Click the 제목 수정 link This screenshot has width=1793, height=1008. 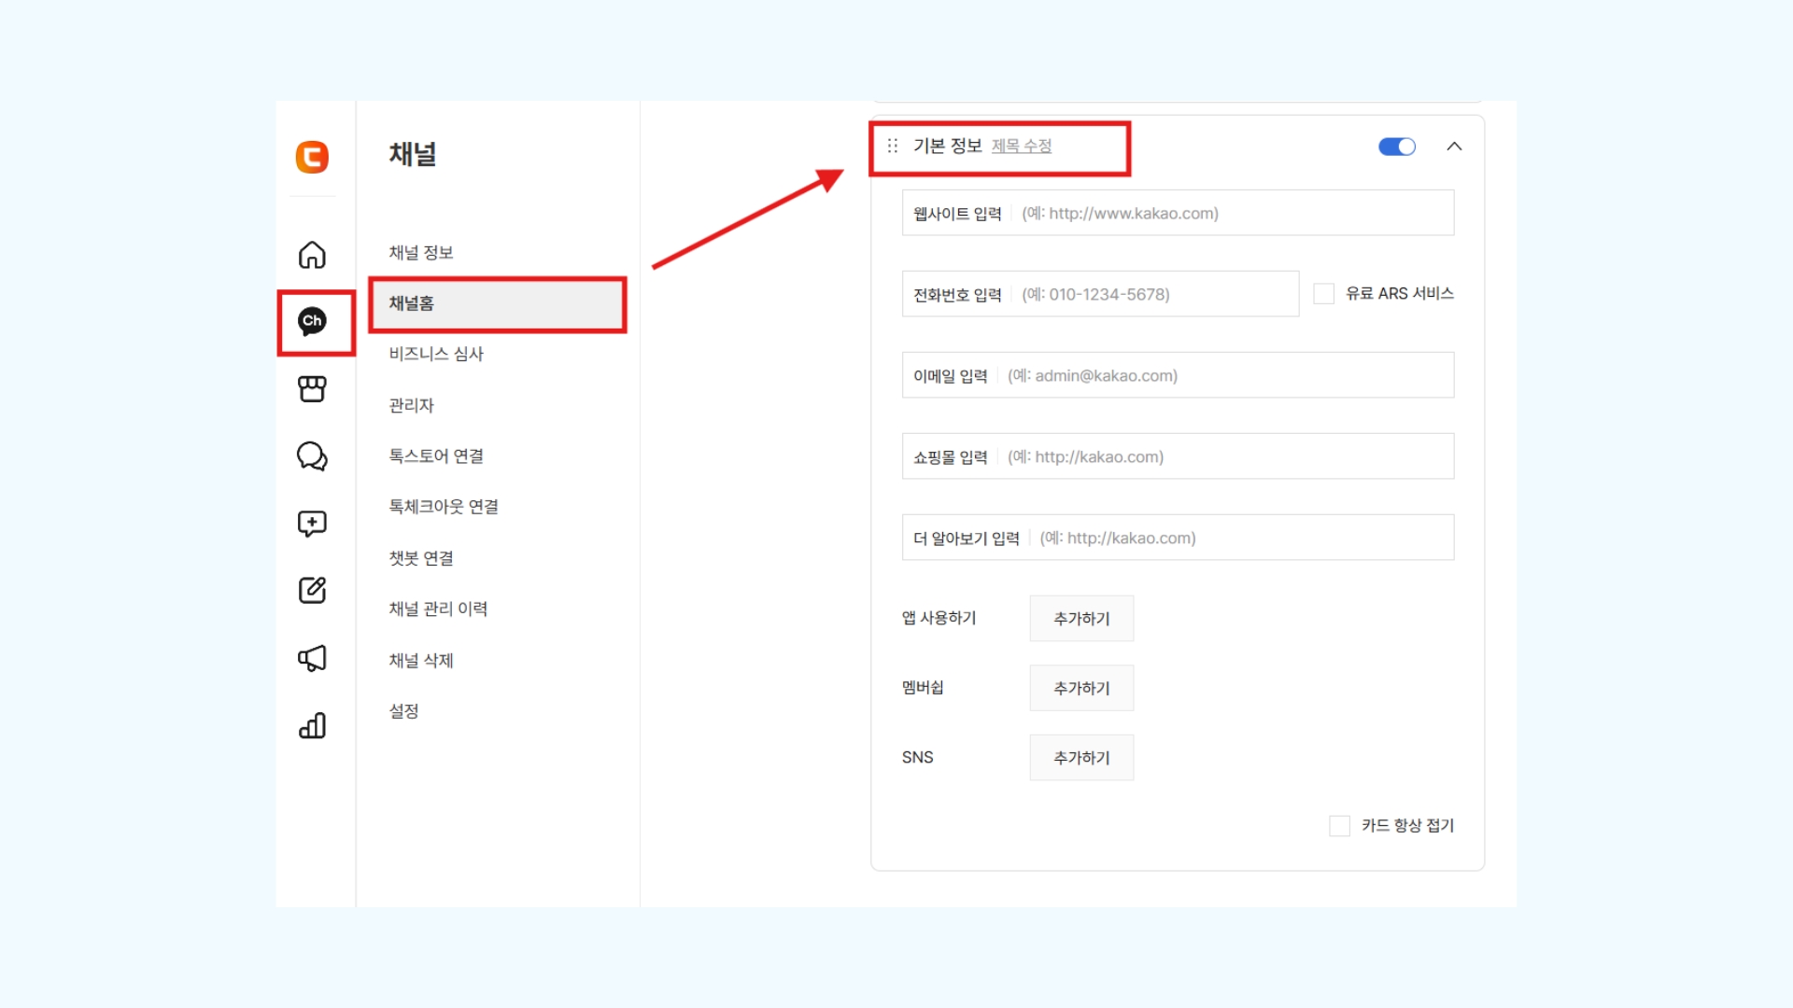1022,147
